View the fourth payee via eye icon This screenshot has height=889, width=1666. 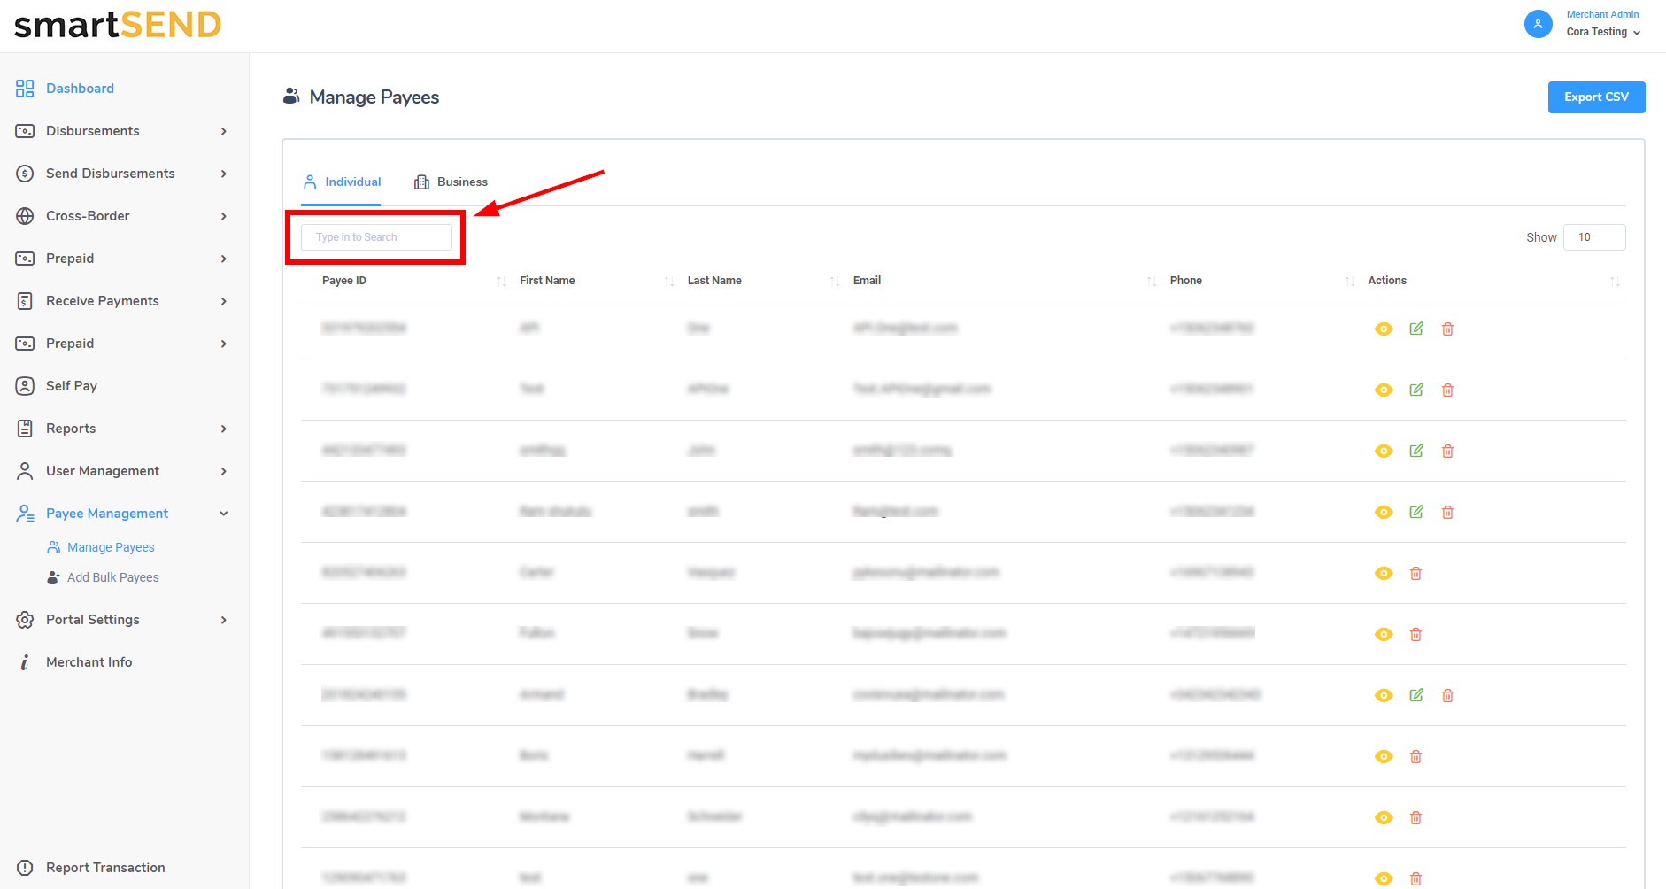click(1384, 513)
